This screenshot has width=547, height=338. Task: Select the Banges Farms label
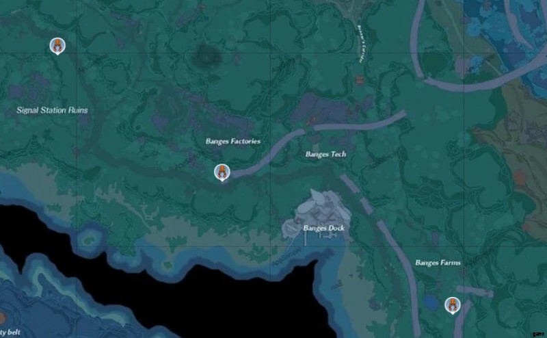[438, 263]
